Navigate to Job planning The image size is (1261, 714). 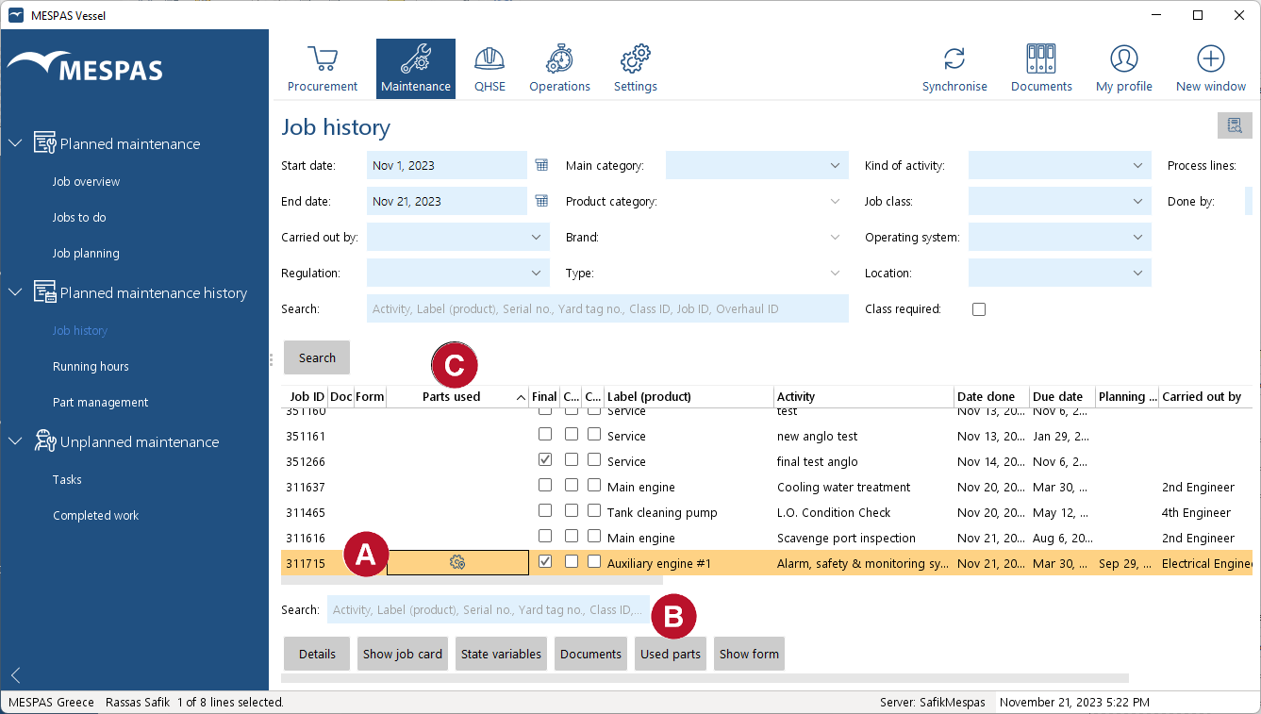click(86, 253)
